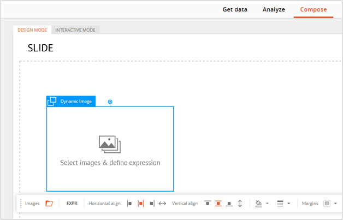Open the Analyze tab
The image size is (343, 220).
274,10
